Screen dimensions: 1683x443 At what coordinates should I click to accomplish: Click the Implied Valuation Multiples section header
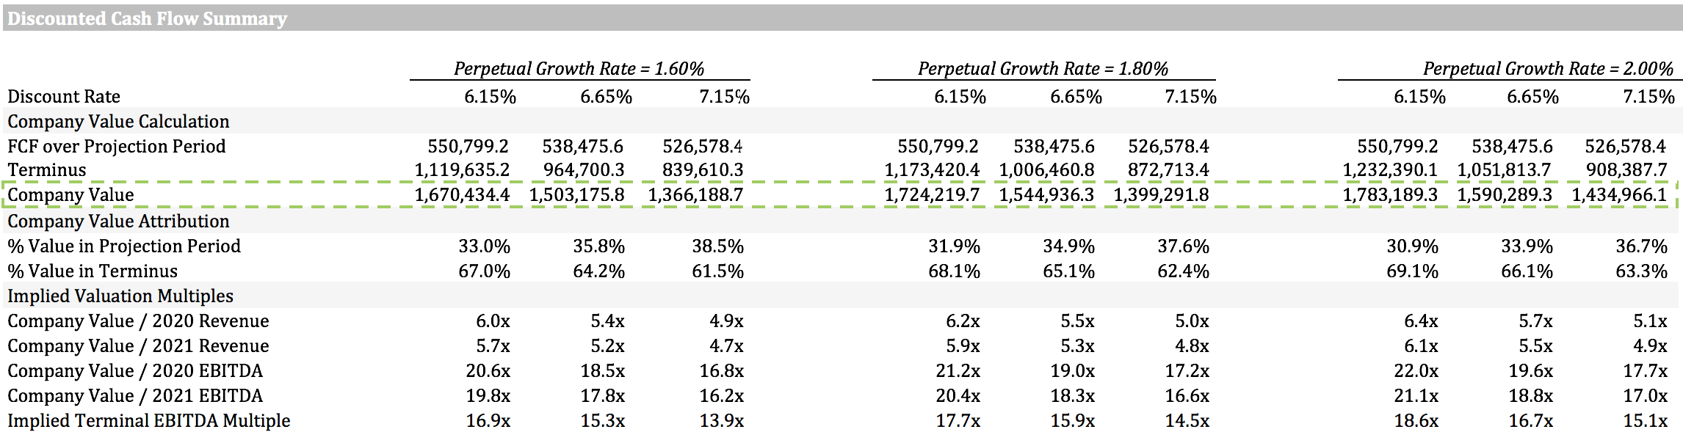(x=120, y=296)
